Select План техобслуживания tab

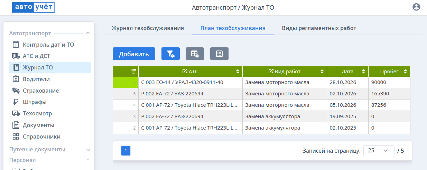[x=233, y=28]
